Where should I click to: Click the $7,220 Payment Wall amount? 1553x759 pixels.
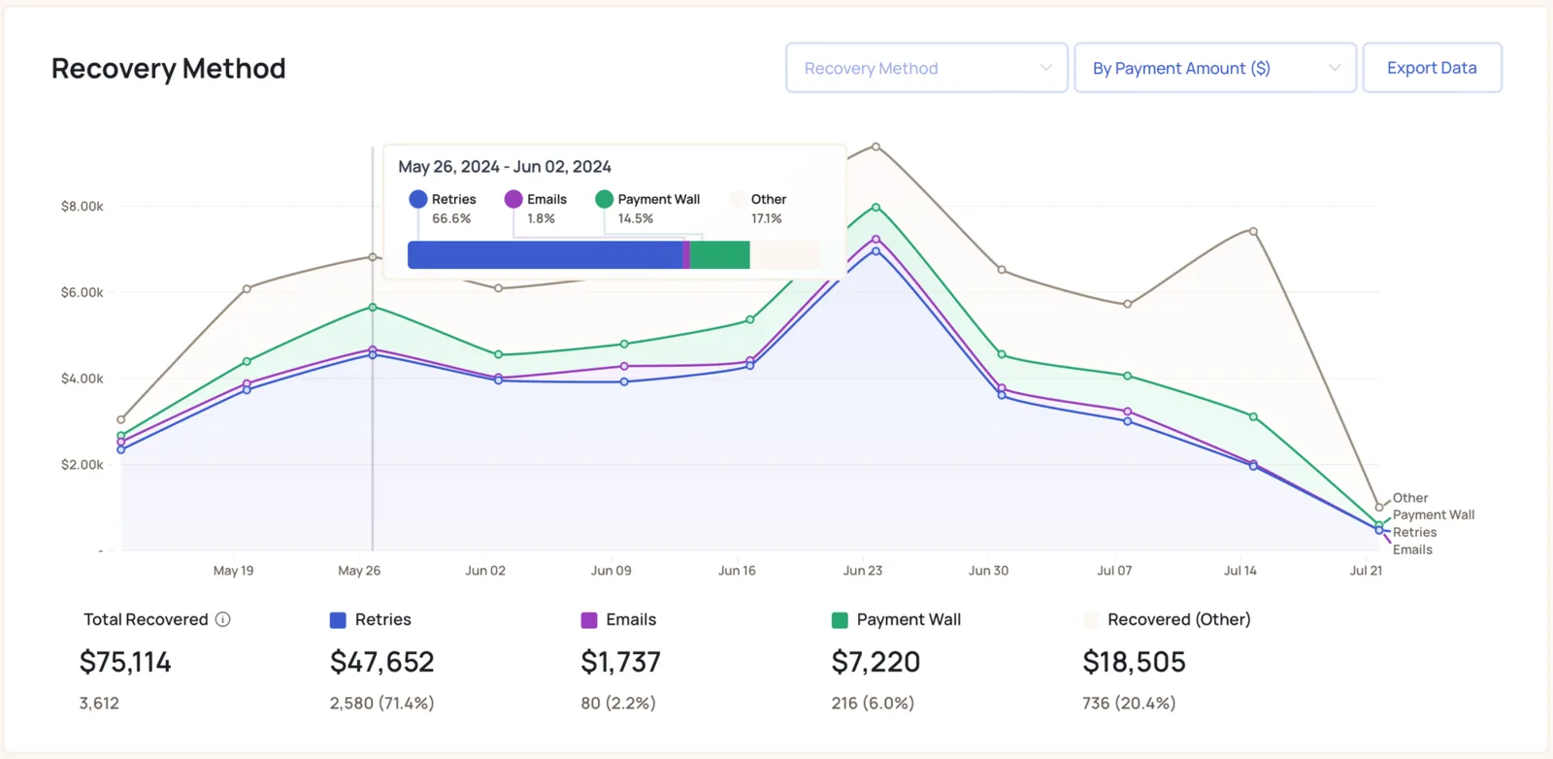click(x=876, y=662)
